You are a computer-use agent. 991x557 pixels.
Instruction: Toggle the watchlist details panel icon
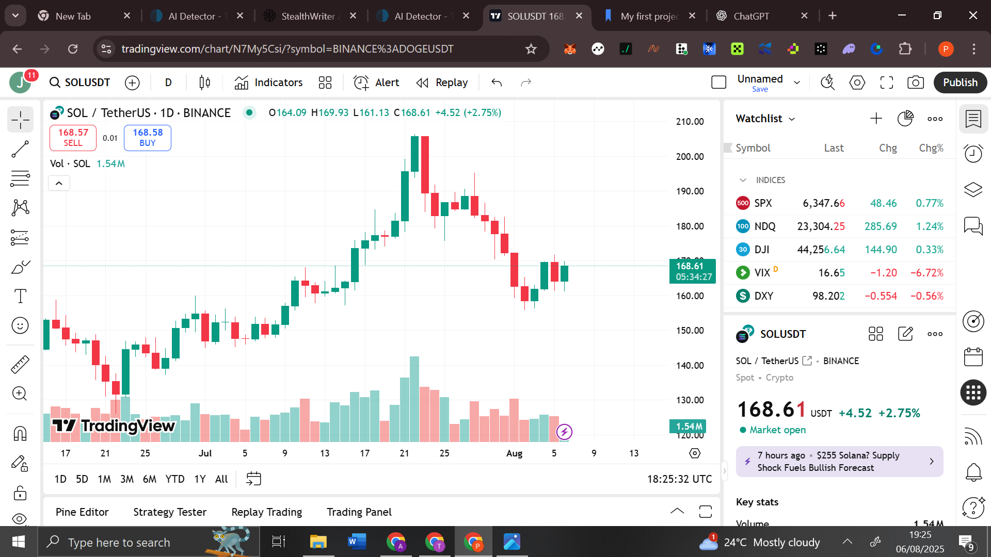[x=973, y=119]
